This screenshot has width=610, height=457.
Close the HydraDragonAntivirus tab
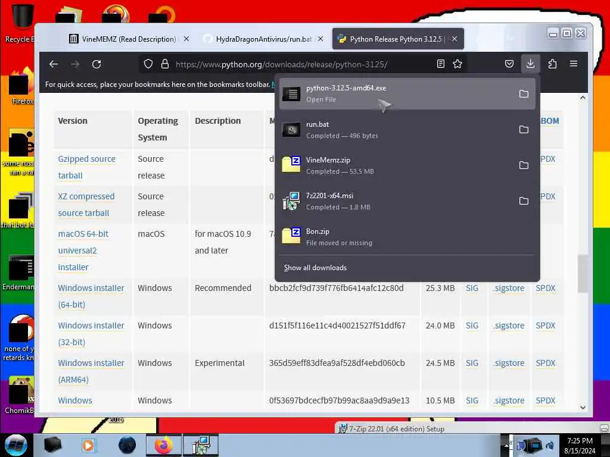pyautogui.click(x=320, y=39)
